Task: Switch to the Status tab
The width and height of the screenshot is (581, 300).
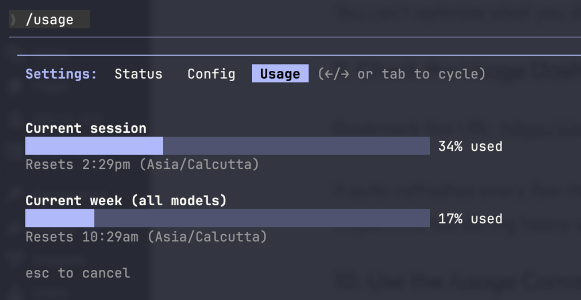Action: click(x=138, y=74)
